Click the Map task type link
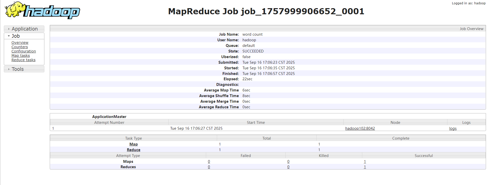The image size is (487, 185). 133,144
